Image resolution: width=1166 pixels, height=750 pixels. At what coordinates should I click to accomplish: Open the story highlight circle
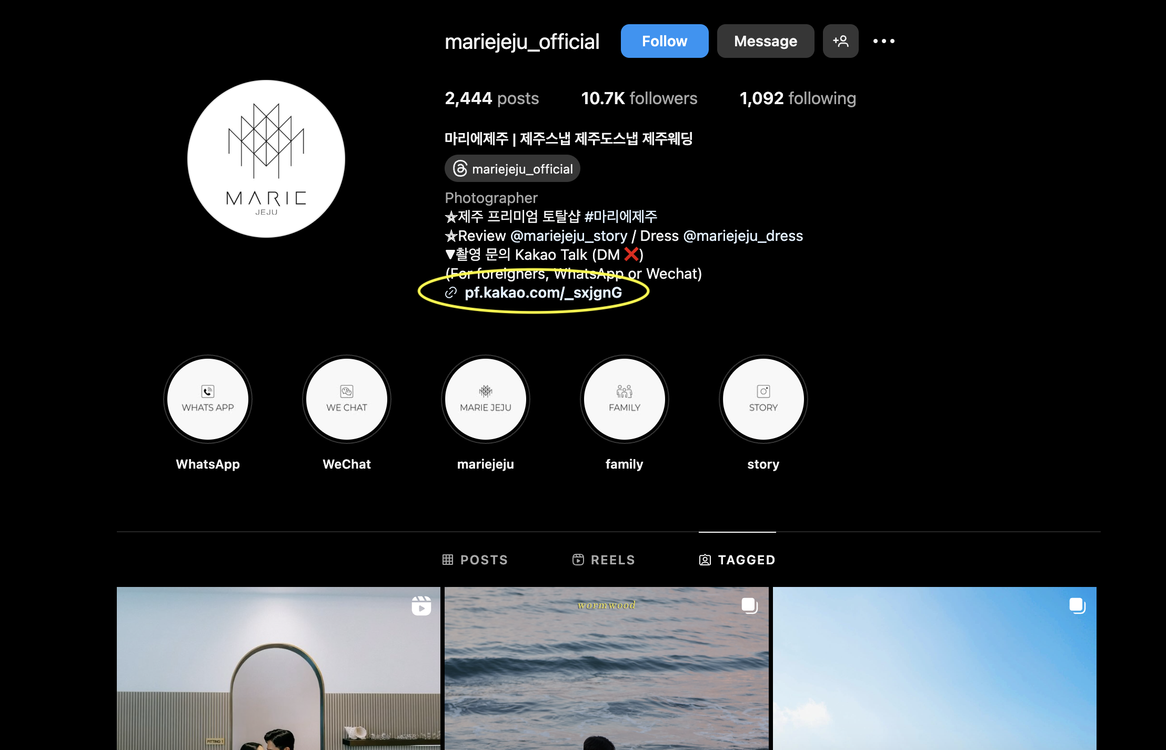click(763, 399)
